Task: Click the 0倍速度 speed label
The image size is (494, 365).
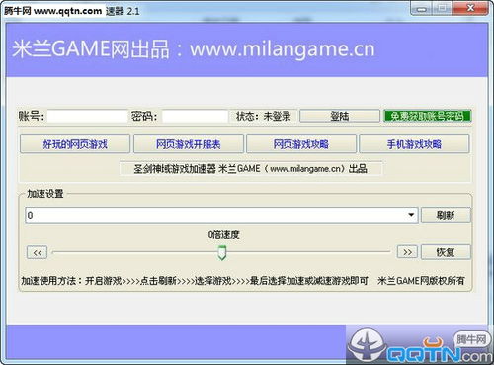Action: click(223, 235)
